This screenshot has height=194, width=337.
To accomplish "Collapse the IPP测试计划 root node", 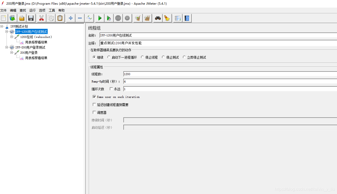I will click(x=2, y=26).
